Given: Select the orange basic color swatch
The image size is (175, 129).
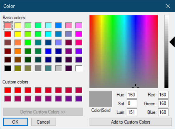Looking at the screenshot, I should [18, 51].
